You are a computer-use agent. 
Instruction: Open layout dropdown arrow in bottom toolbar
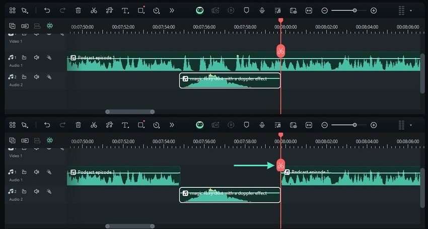click(x=411, y=125)
